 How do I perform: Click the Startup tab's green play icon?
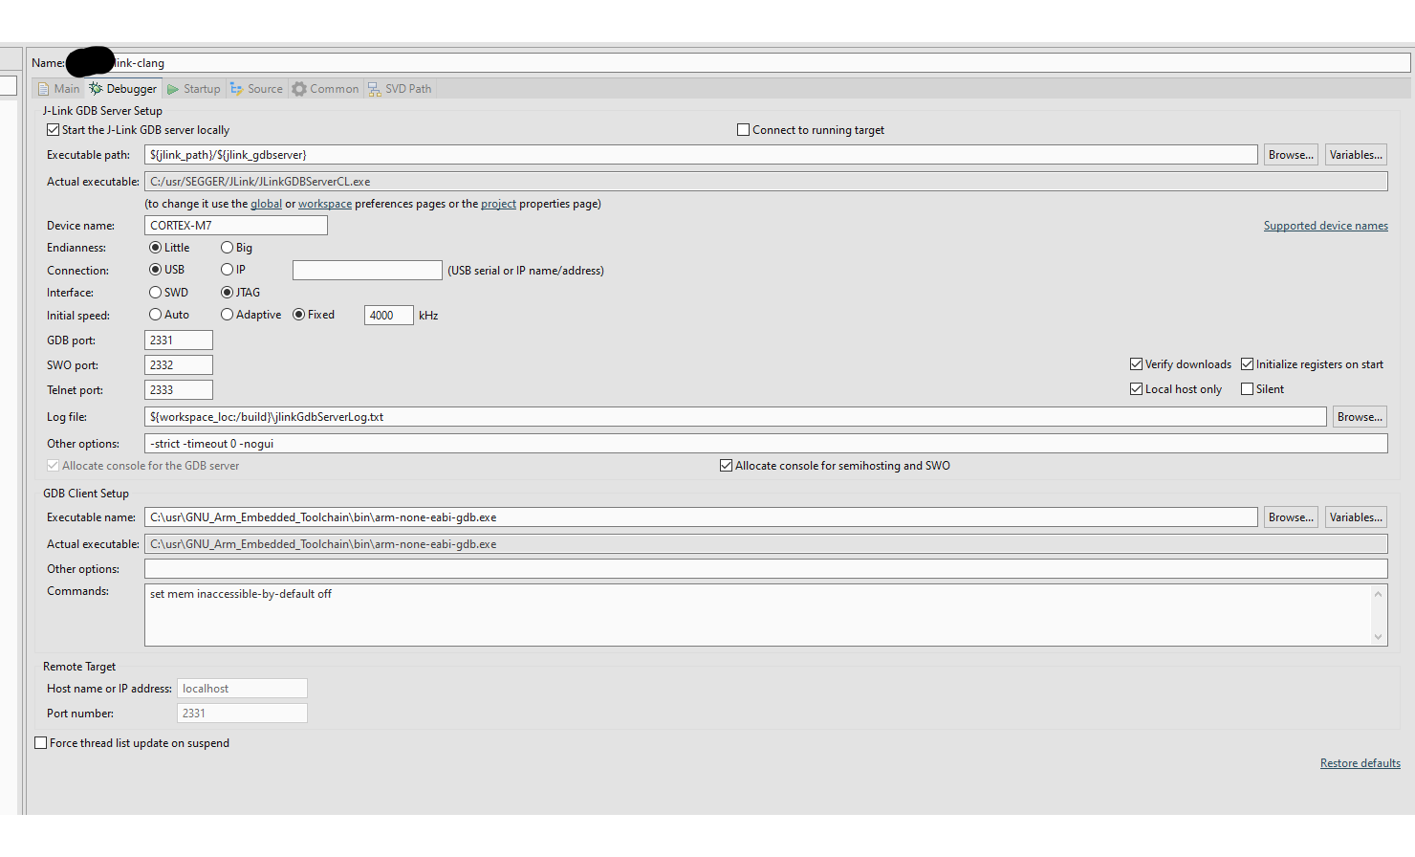point(171,87)
